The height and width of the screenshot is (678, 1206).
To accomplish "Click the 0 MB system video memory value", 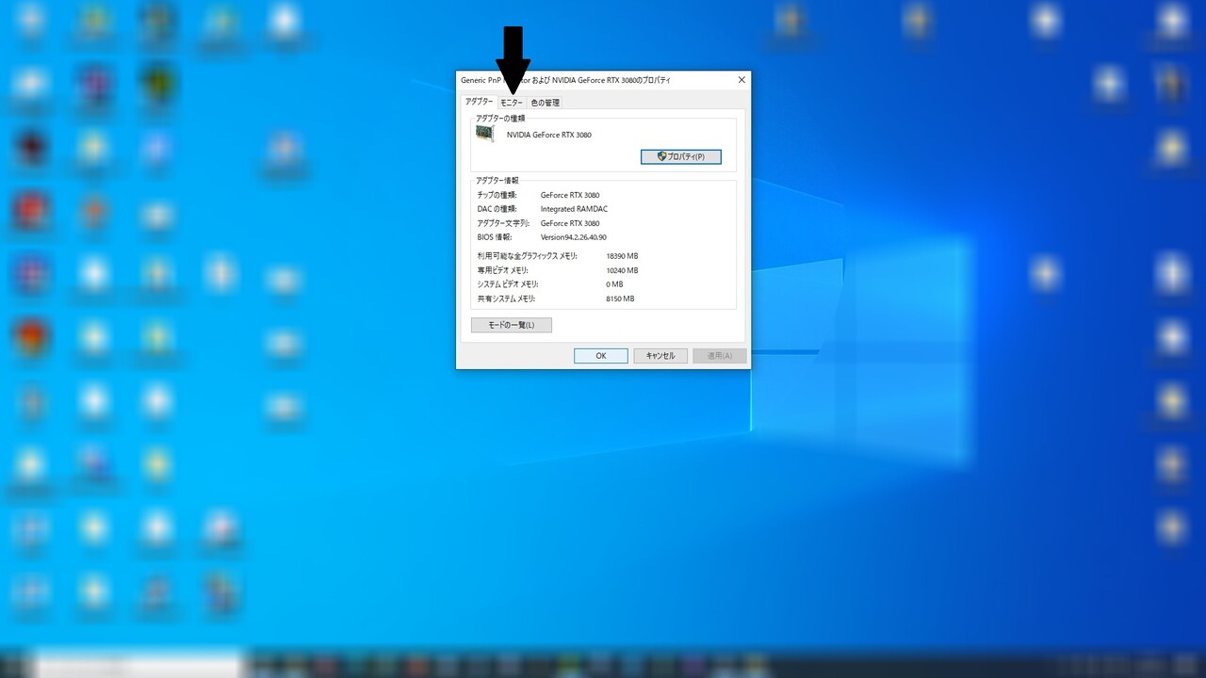I will (x=614, y=284).
